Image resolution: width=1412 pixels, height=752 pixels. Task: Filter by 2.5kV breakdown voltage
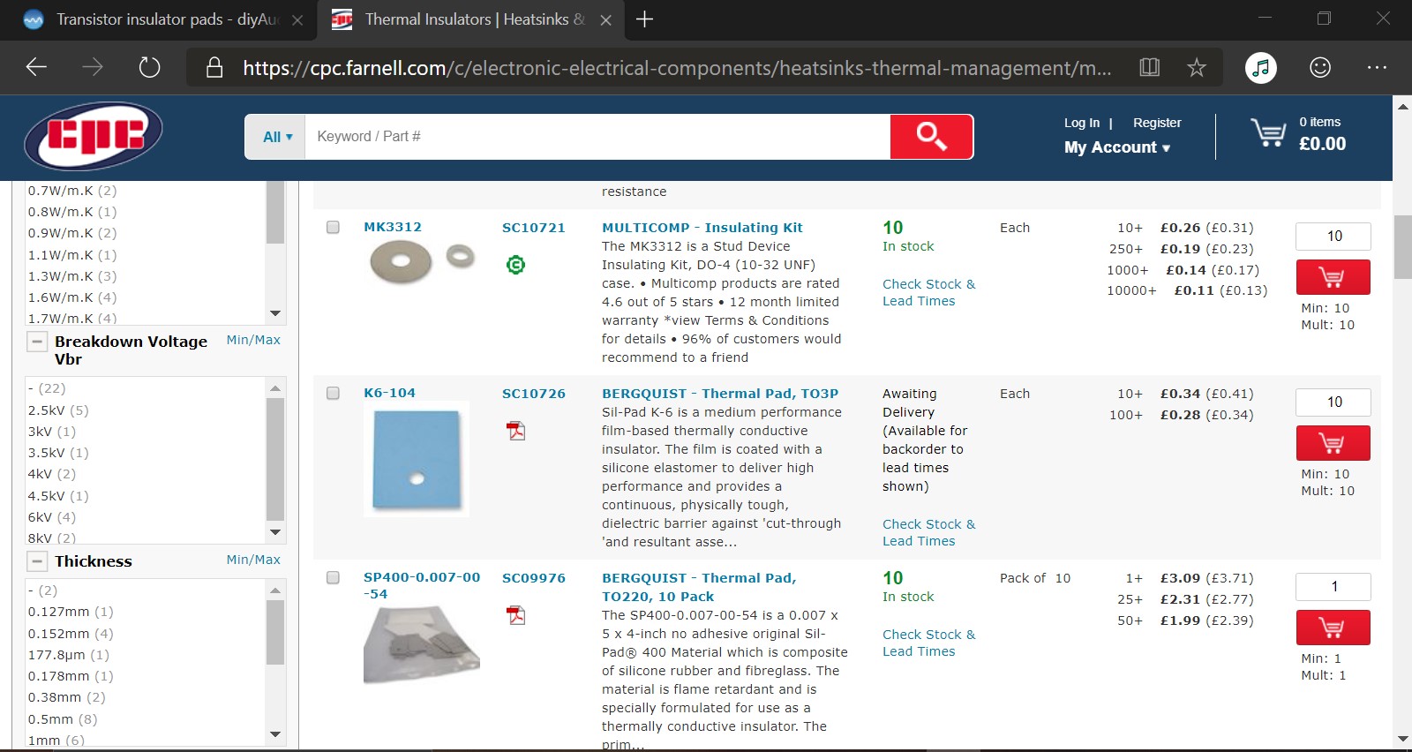tap(58, 410)
